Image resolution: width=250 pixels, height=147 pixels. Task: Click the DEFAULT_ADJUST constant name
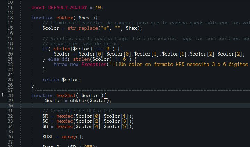tap(68, 8)
